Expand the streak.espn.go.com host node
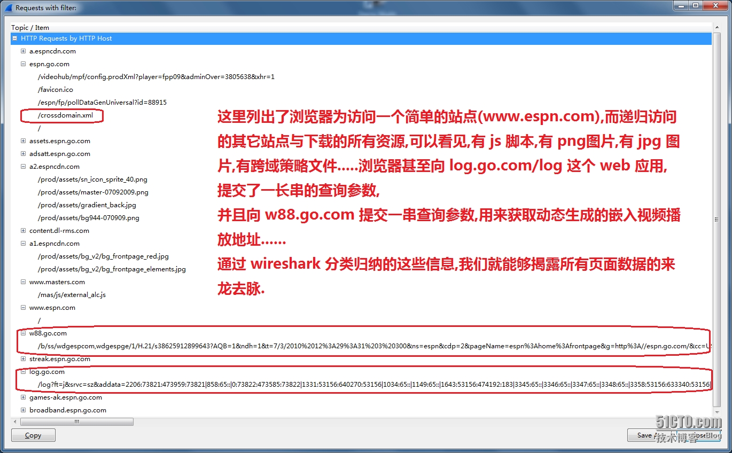The height and width of the screenshot is (453, 732). [x=24, y=359]
